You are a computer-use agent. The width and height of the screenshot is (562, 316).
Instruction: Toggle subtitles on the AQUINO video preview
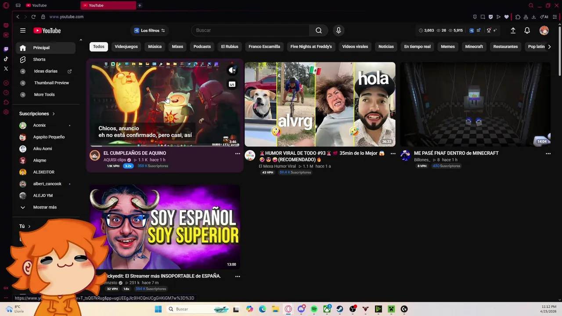(x=232, y=84)
